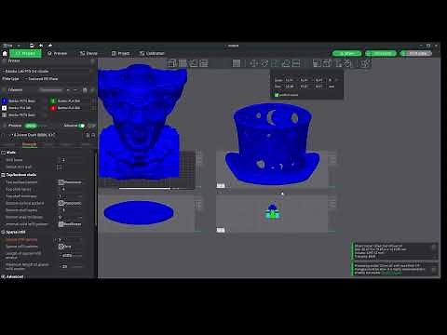
Task: Click the Arrange all objects icon
Action: 204,63
